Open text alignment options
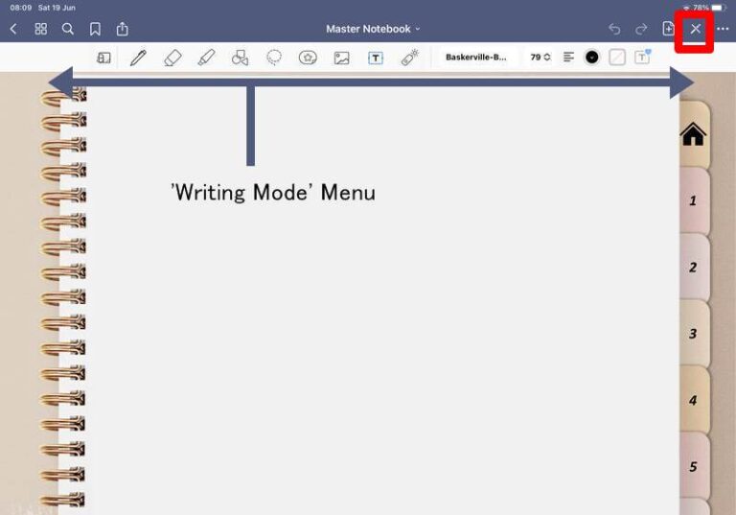Viewport: 736px width, 515px height. click(x=568, y=58)
